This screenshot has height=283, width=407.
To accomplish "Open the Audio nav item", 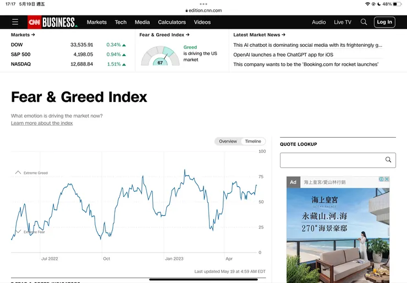I will click(x=319, y=22).
